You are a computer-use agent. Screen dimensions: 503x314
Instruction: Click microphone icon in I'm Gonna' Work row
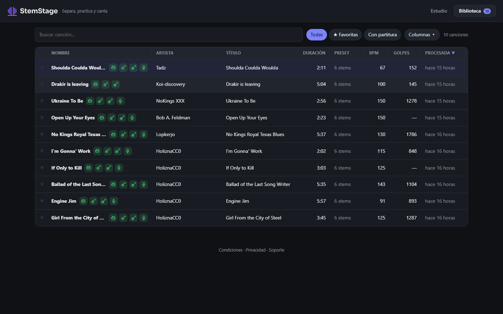[x=127, y=151]
